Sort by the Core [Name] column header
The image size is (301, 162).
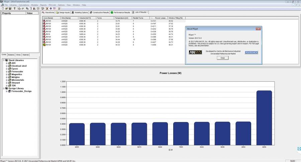tap(51, 18)
